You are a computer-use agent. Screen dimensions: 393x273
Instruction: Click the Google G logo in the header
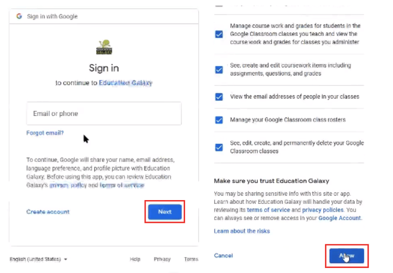[x=19, y=16]
